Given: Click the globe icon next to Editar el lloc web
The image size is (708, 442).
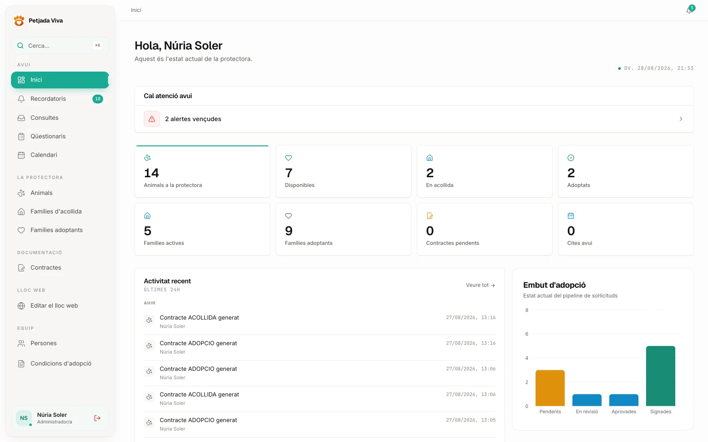Looking at the screenshot, I should click(x=21, y=306).
